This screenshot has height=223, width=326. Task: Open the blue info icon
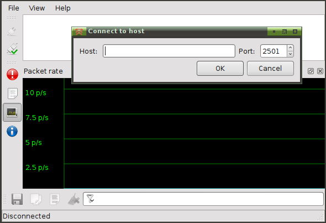tap(12, 131)
